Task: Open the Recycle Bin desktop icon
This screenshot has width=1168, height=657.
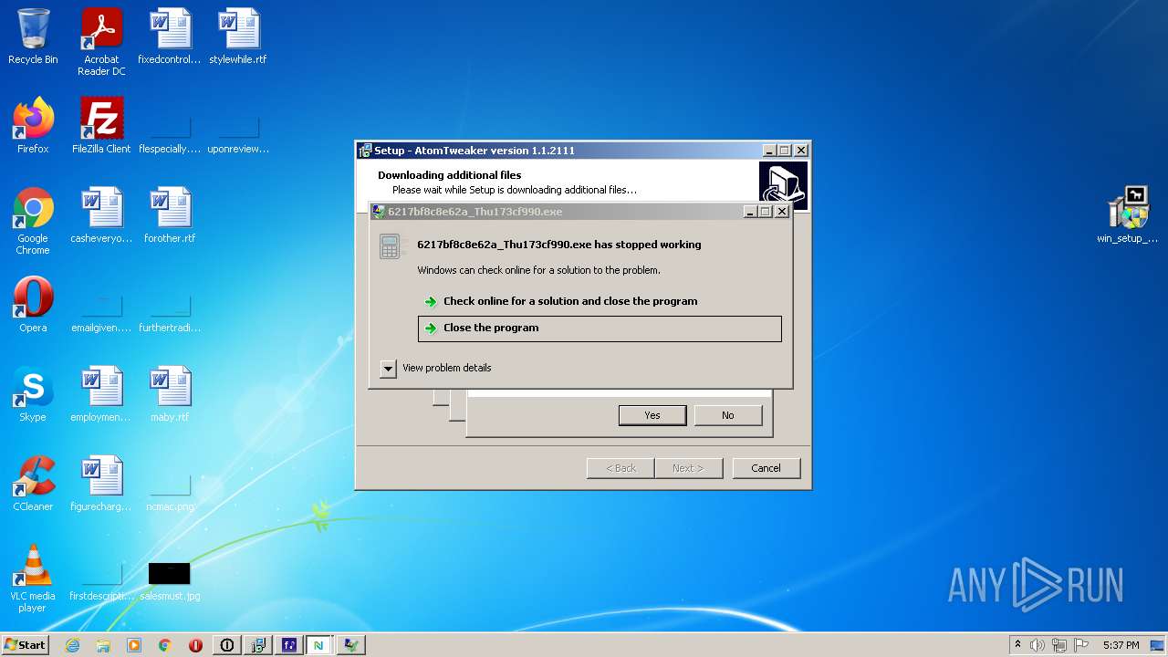Action: pos(33,37)
